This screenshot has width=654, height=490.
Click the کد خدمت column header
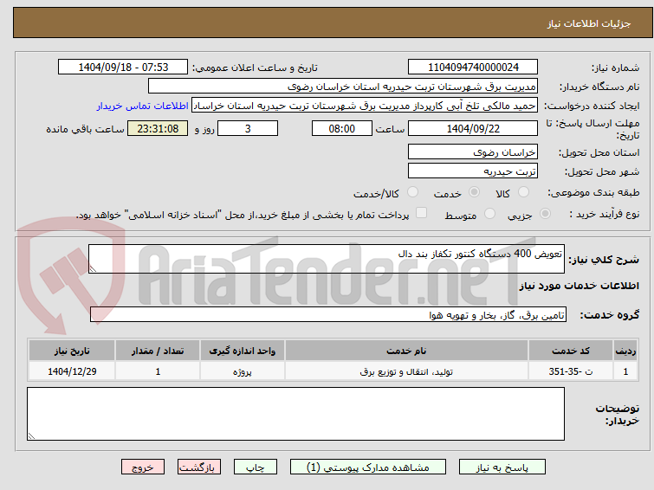point(571,351)
